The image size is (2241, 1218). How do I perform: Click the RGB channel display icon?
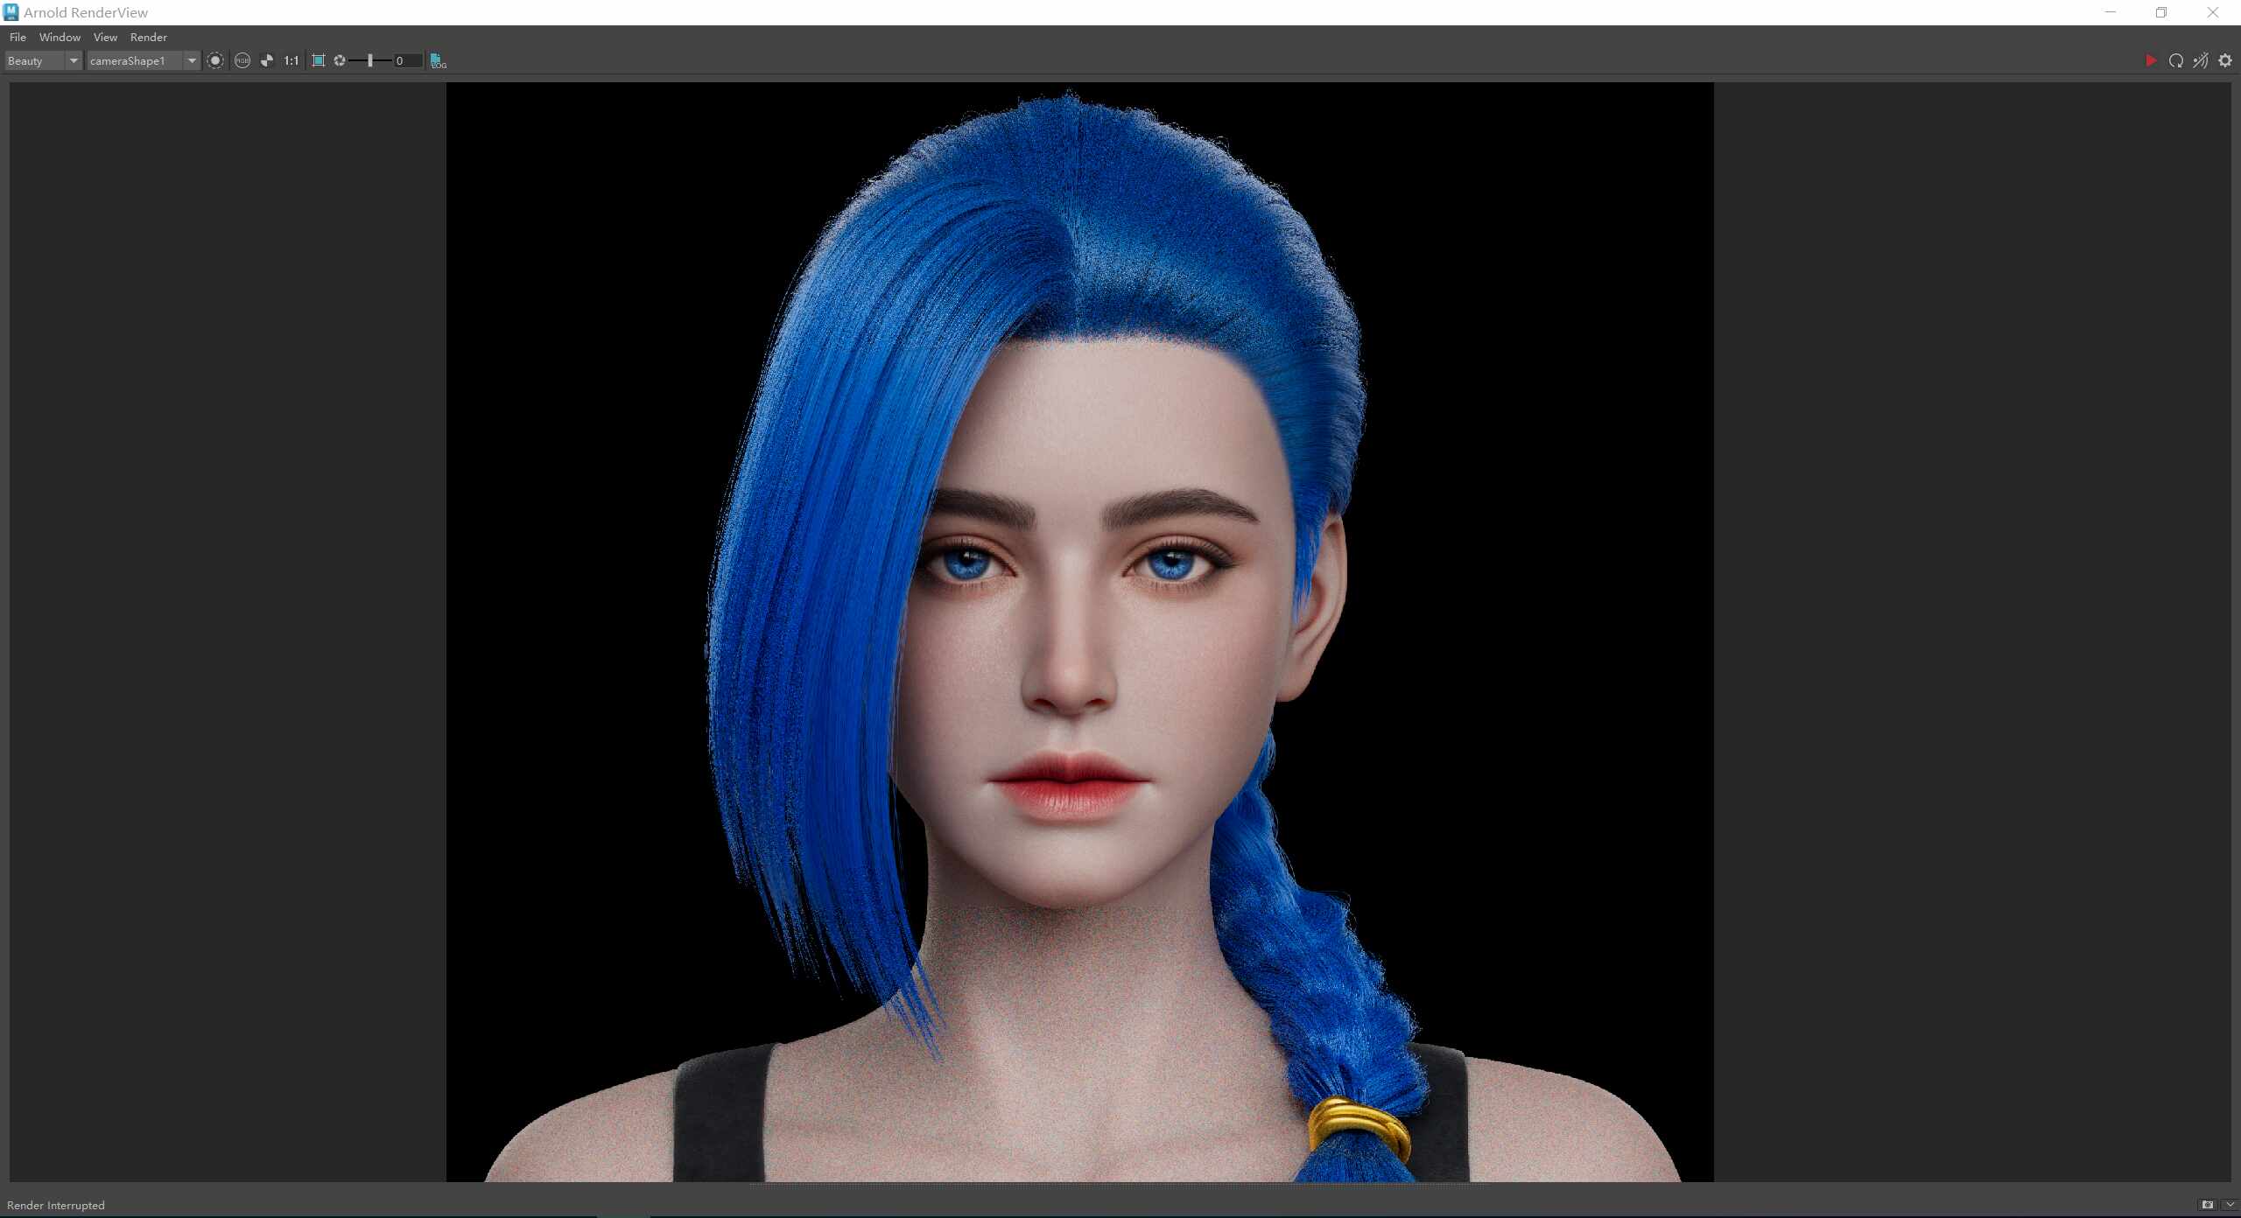(x=242, y=60)
